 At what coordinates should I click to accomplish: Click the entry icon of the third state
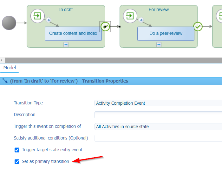[x=219, y=16]
